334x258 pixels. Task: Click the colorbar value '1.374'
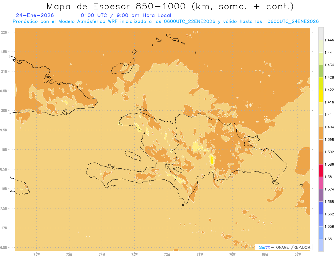pyautogui.click(x=330, y=189)
